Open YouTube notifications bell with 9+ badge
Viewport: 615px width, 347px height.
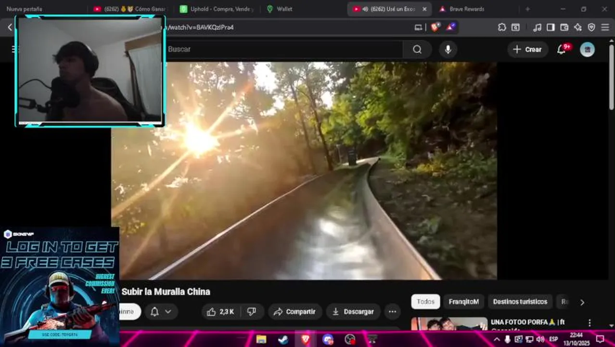pos(562,49)
